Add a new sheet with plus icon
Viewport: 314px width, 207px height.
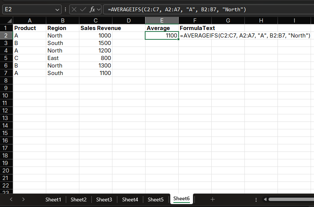213,199
